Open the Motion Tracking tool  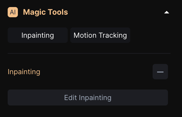coord(100,35)
